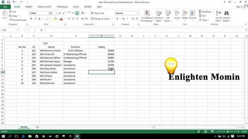Increase font size with A-up icon

click(x=60, y=13)
